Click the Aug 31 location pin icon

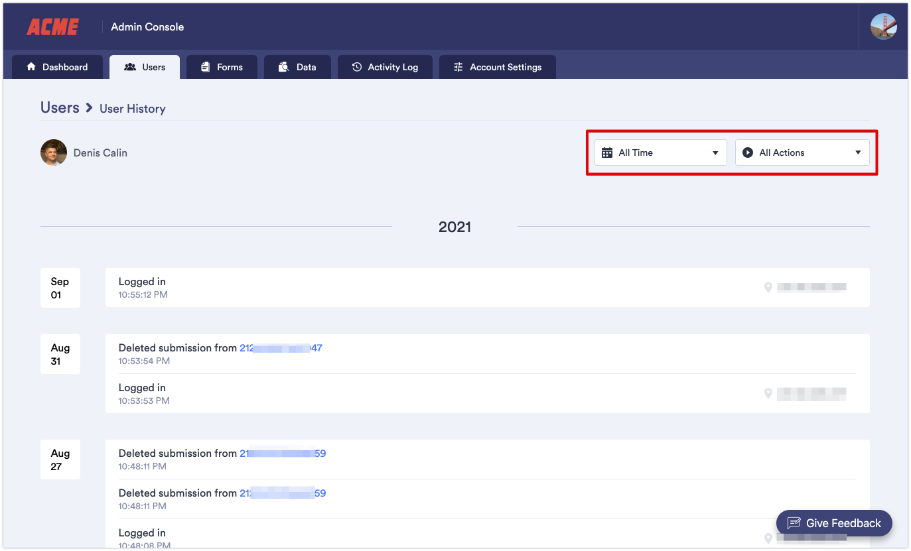pos(768,393)
